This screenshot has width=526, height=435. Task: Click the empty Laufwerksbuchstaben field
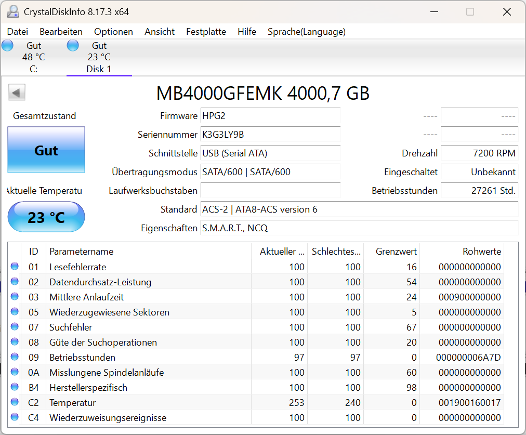271,191
